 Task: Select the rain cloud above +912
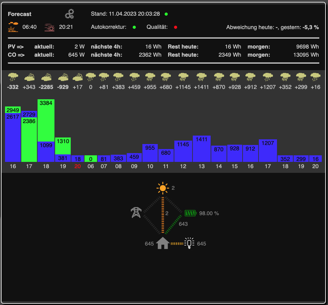[x=250, y=77]
